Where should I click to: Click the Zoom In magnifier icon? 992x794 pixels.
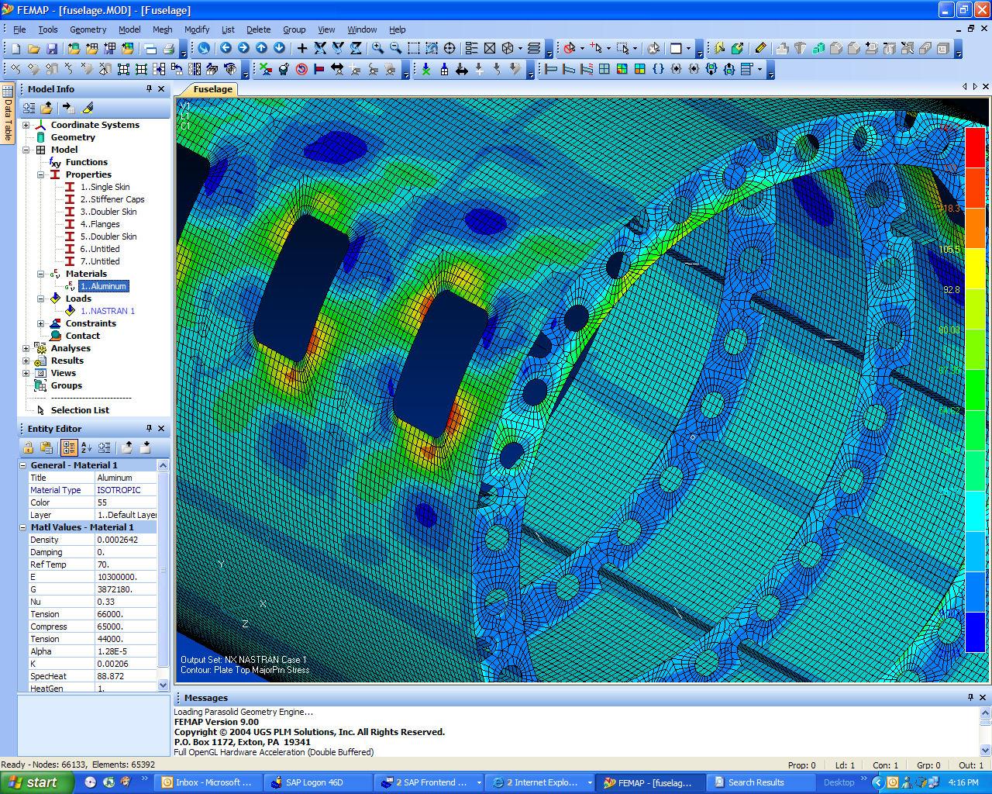coord(377,48)
